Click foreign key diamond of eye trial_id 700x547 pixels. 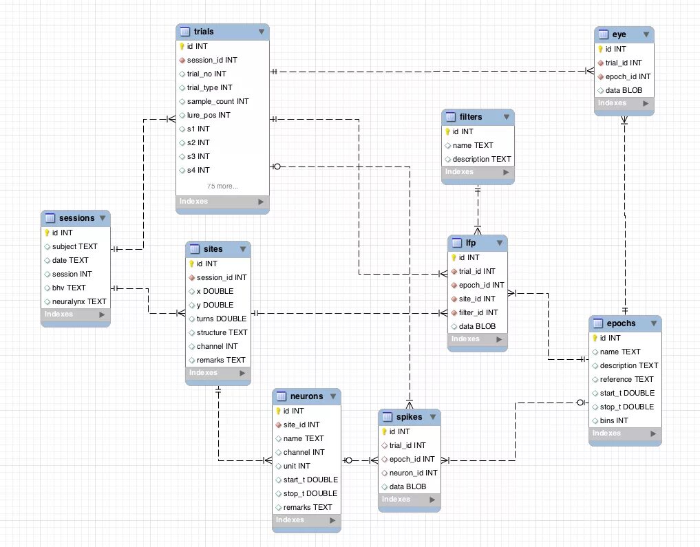click(600, 63)
